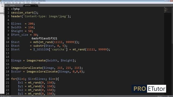Click 'imagecreate' on line 15
Screen dimensions: 173x97
(x=36, y=60)
